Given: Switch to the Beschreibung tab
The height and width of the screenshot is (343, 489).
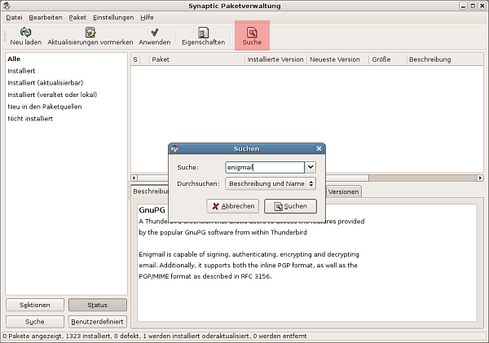Looking at the screenshot, I should coord(150,191).
